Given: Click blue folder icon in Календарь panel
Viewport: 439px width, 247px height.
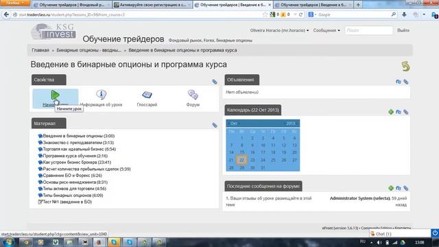Looking at the screenshot, I should coord(399,112).
